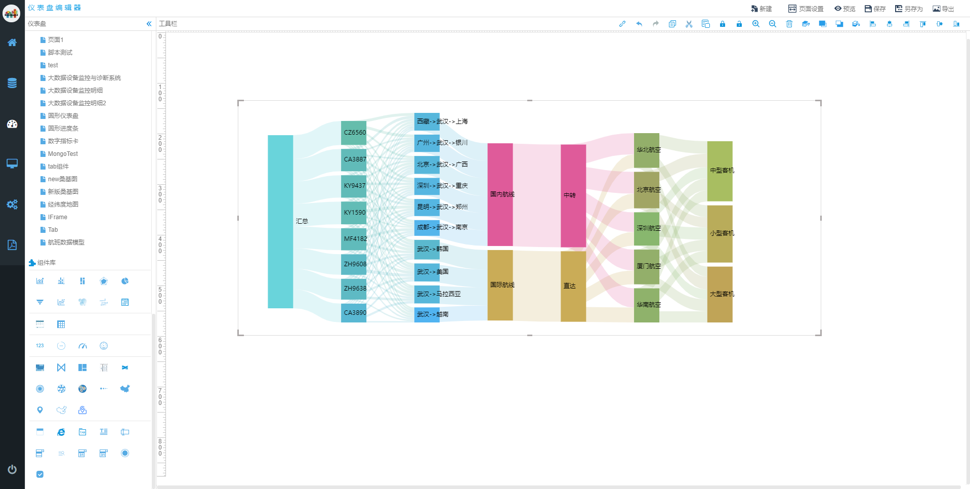Add a funnel chart component
Image resolution: width=970 pixels, height=489 pixels.
tap(40, 302)
